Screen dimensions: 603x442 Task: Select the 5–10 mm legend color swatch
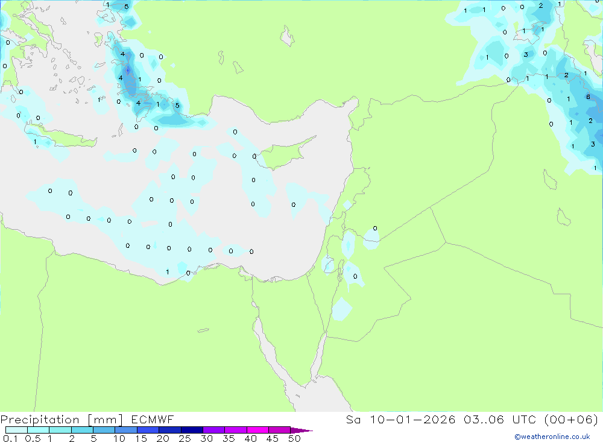click(x=104, y=430)
